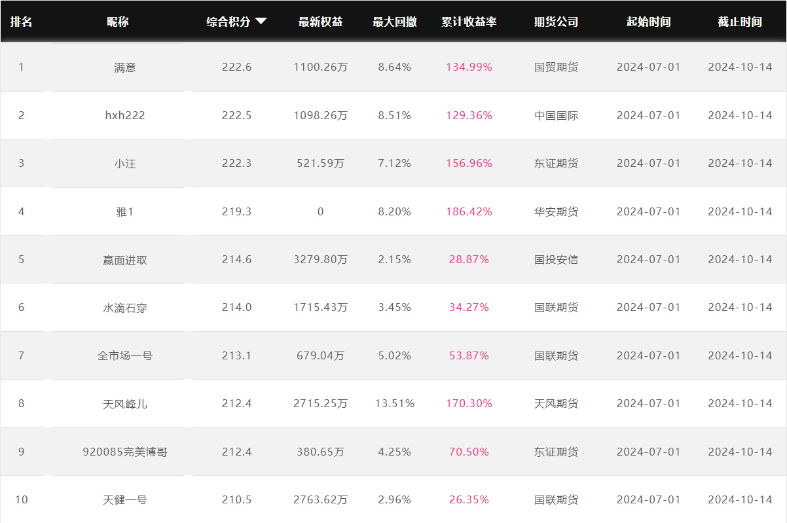
Task: Click the 期货公司 column header
Action: pyautogui.click(x=556, y=22)
